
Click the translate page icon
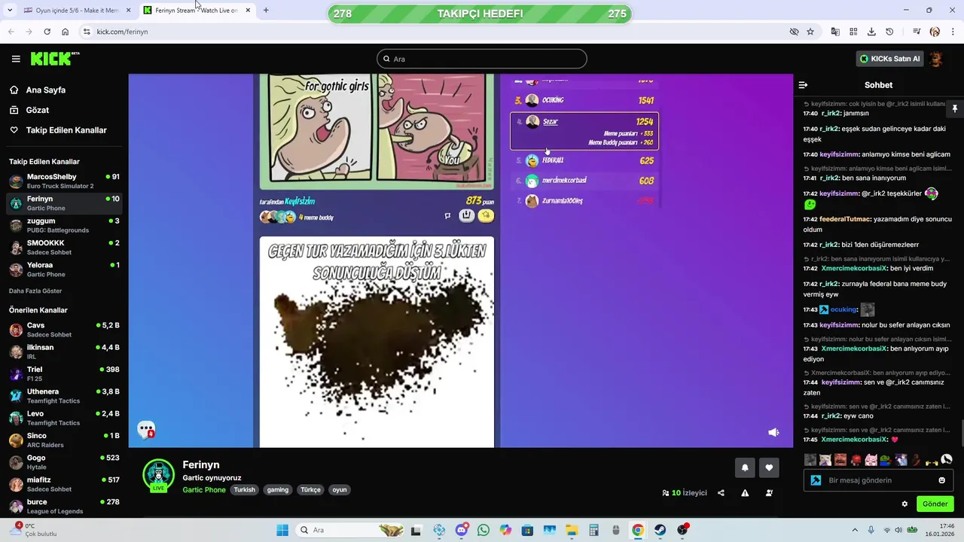pyautogui.click(x=835, y=32)
